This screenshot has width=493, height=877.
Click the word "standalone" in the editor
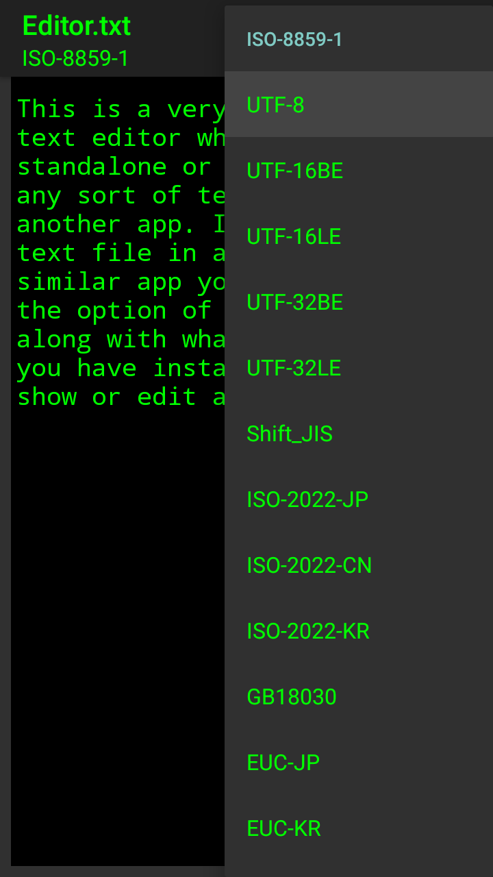(92, 166)
